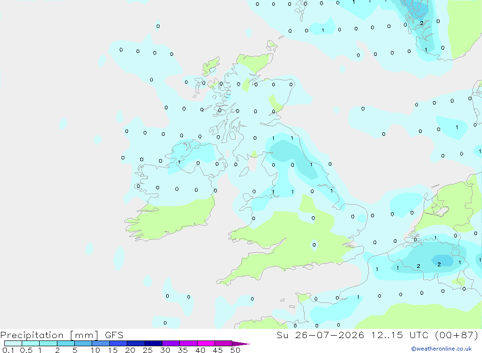482x353 pixels.
Task: Pick the legend swatch between 2 and 5
Action: click(x=66, y=343)
